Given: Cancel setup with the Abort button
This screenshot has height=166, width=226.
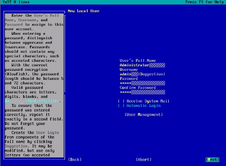Looking at the screenshot, I should [x=144, y=160].
